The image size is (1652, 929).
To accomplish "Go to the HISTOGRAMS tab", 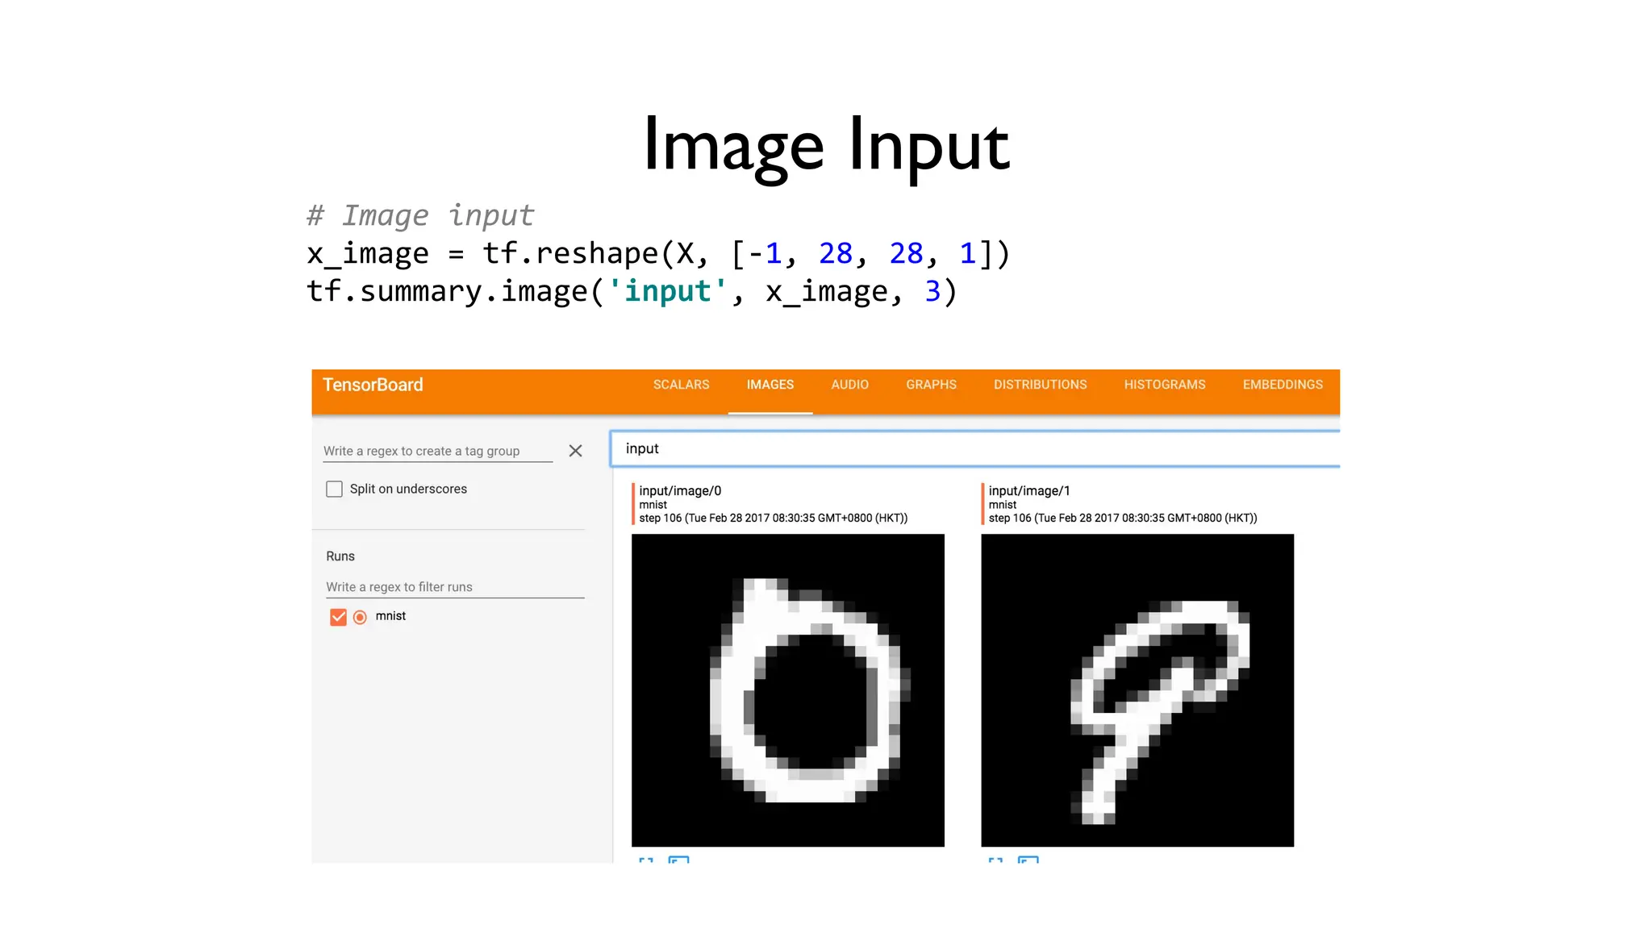I will pos(1164,385).
